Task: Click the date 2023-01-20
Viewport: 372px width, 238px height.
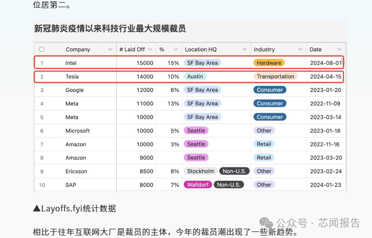Action: pyautogui.click(x=326, y=90)
